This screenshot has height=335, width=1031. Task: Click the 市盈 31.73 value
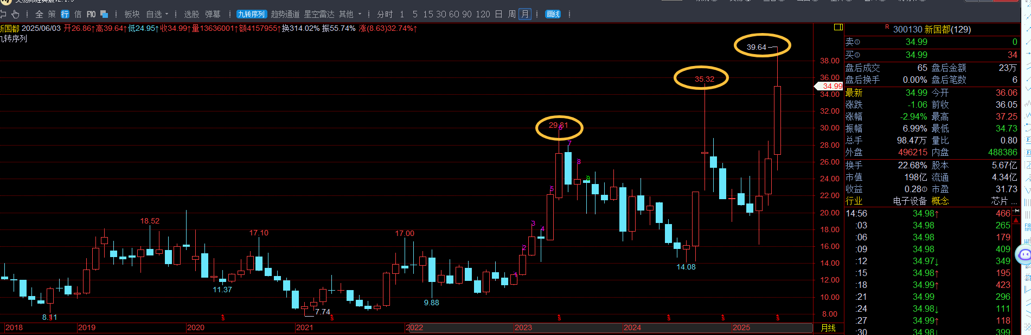1007,189
